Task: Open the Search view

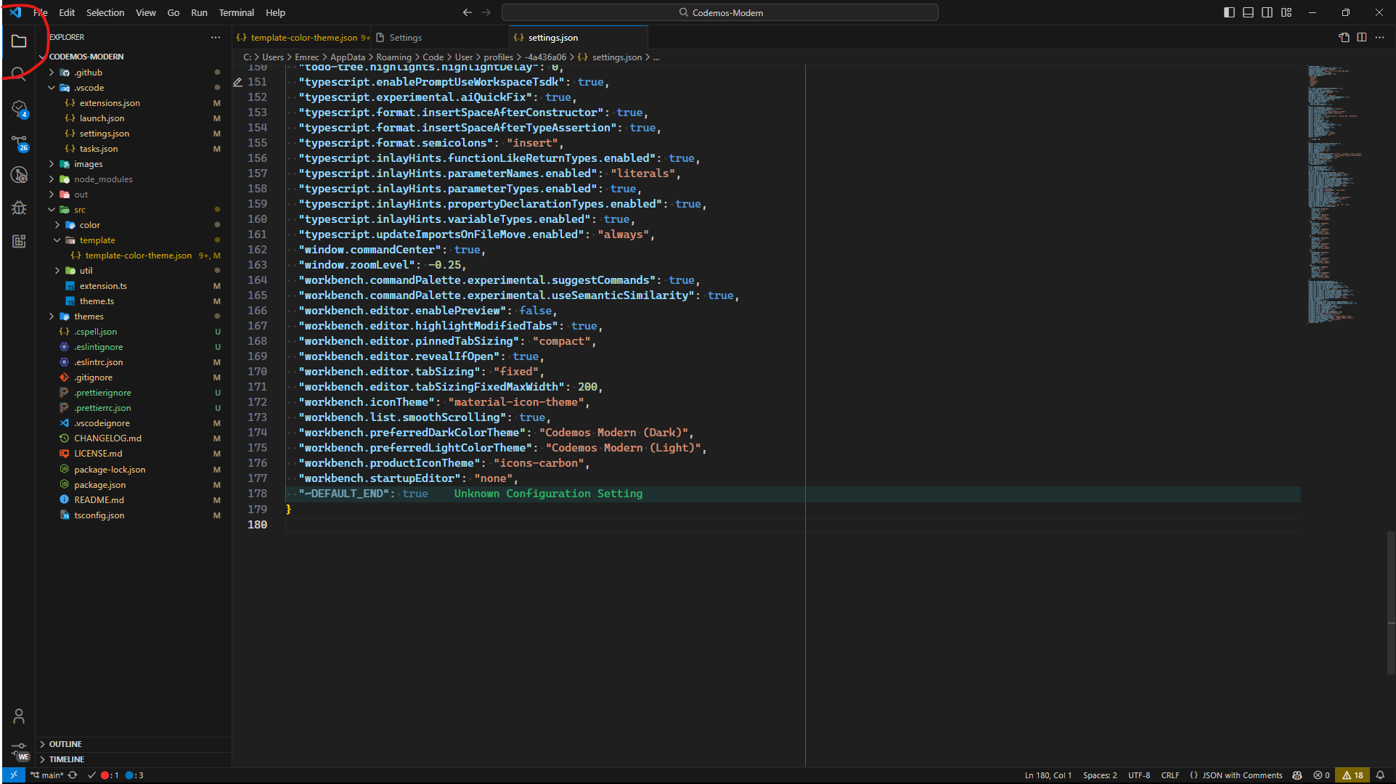Action: 19,73
